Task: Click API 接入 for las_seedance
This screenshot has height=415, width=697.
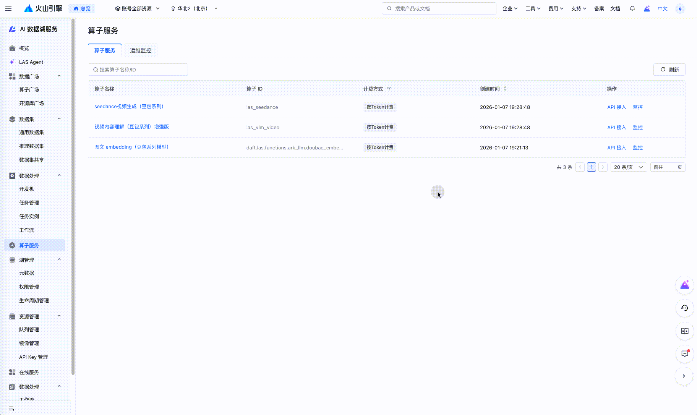Action: click(617, 107)
